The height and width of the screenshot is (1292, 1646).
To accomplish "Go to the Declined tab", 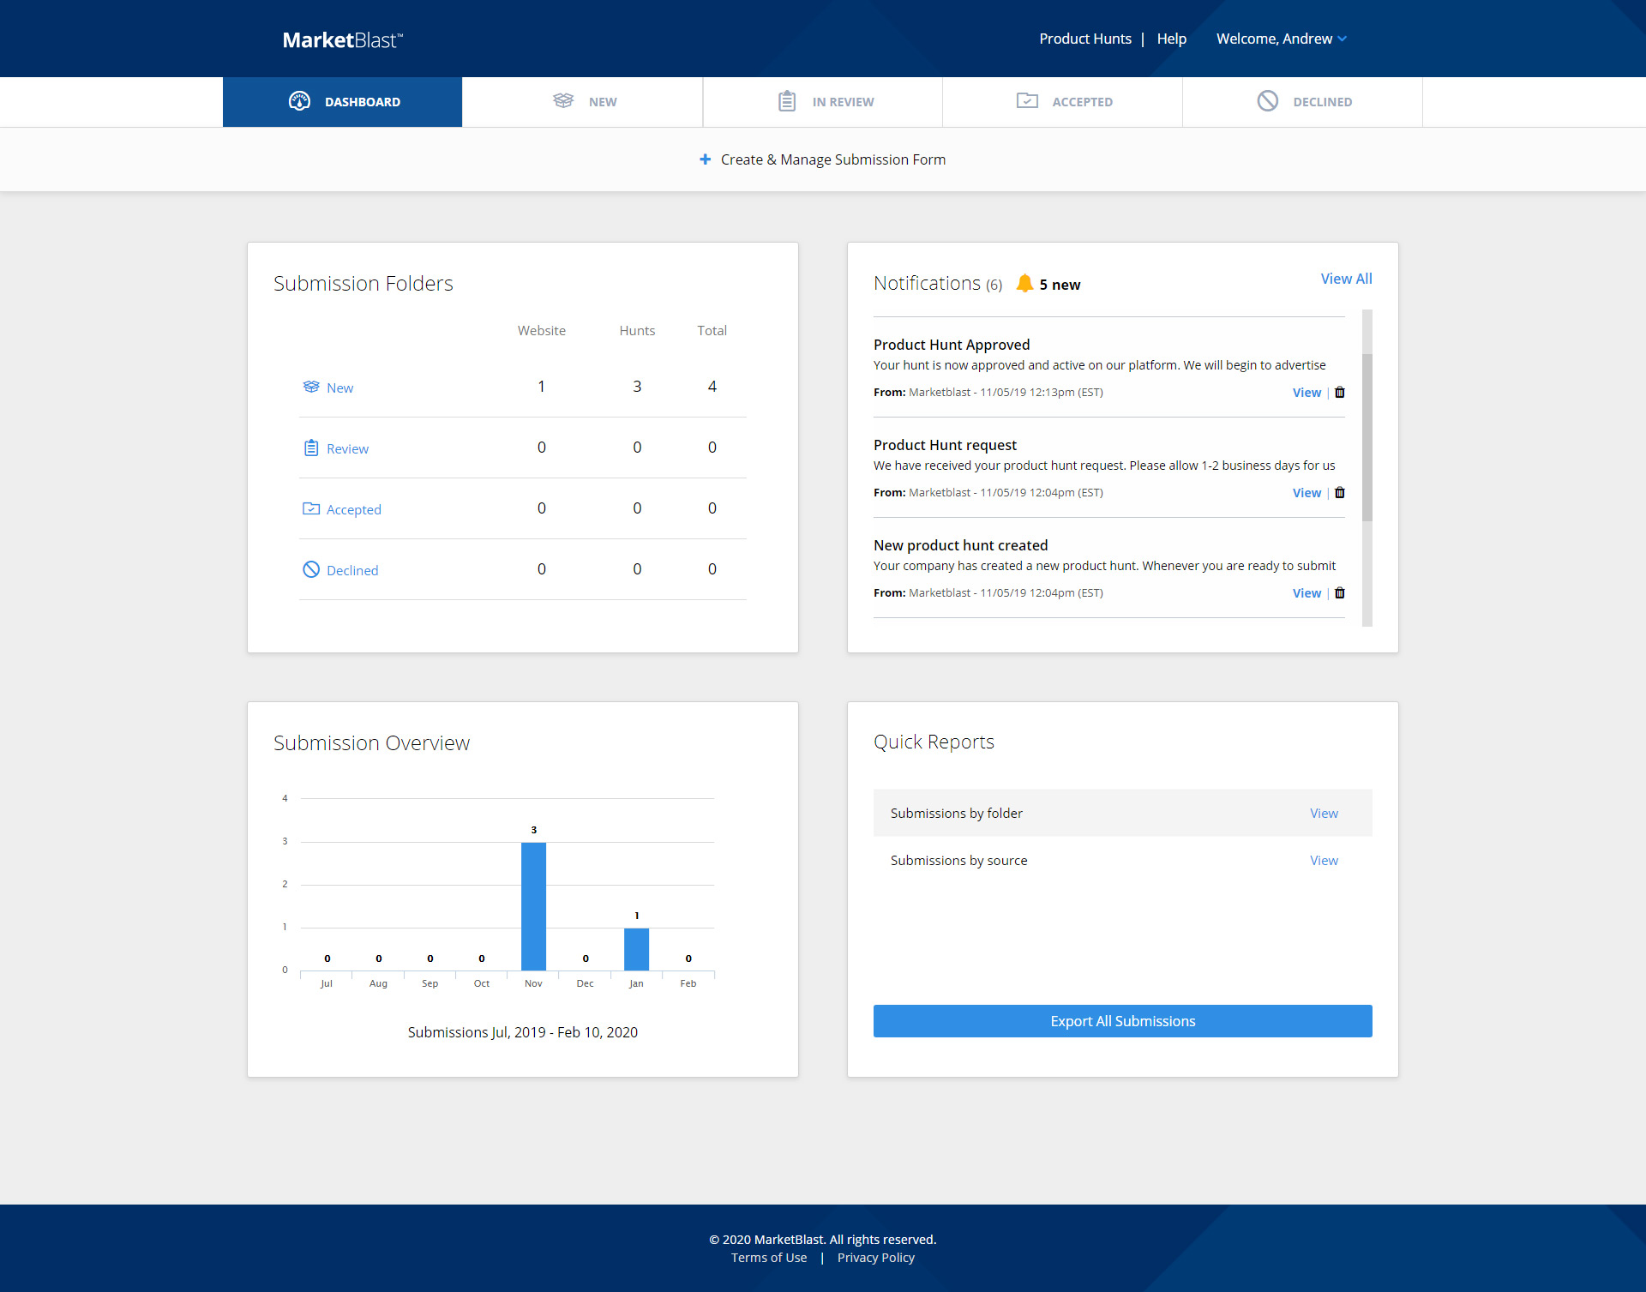I will (1303, 102).
